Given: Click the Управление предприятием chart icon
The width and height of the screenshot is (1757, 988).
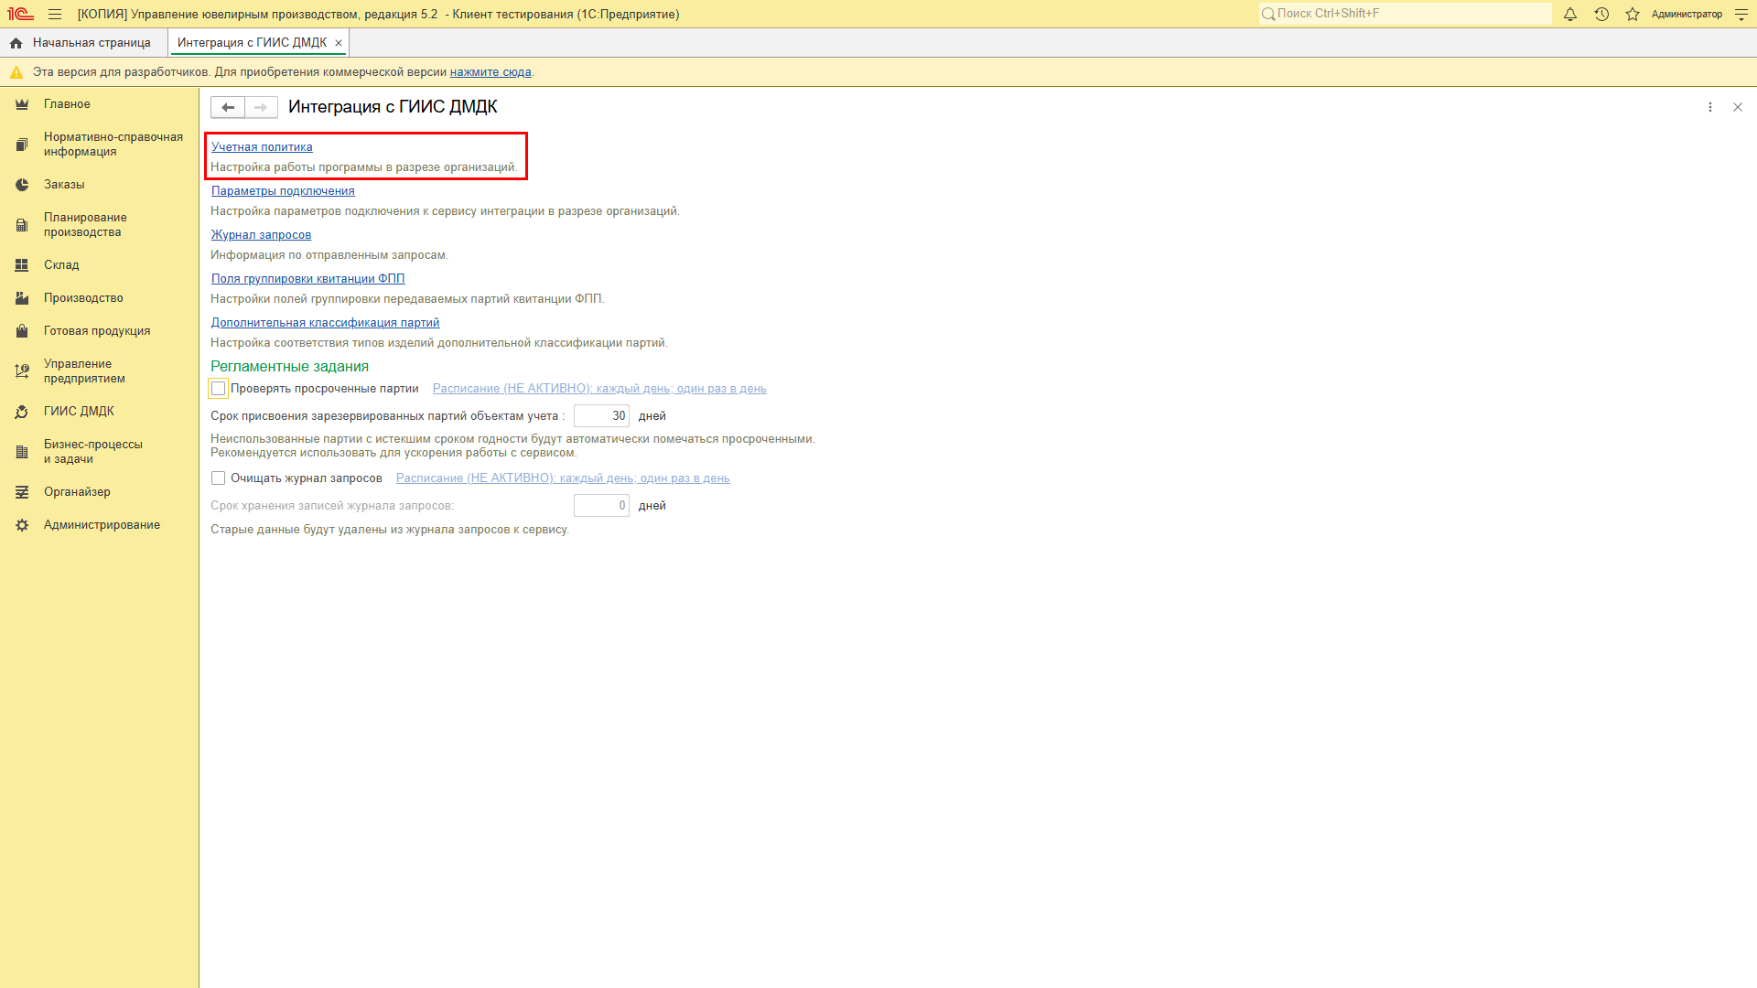Looking at the screenshot, I should 22,371.
